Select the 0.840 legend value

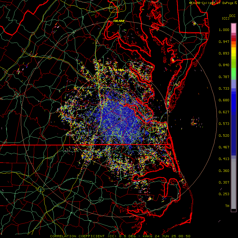(224, 65)
